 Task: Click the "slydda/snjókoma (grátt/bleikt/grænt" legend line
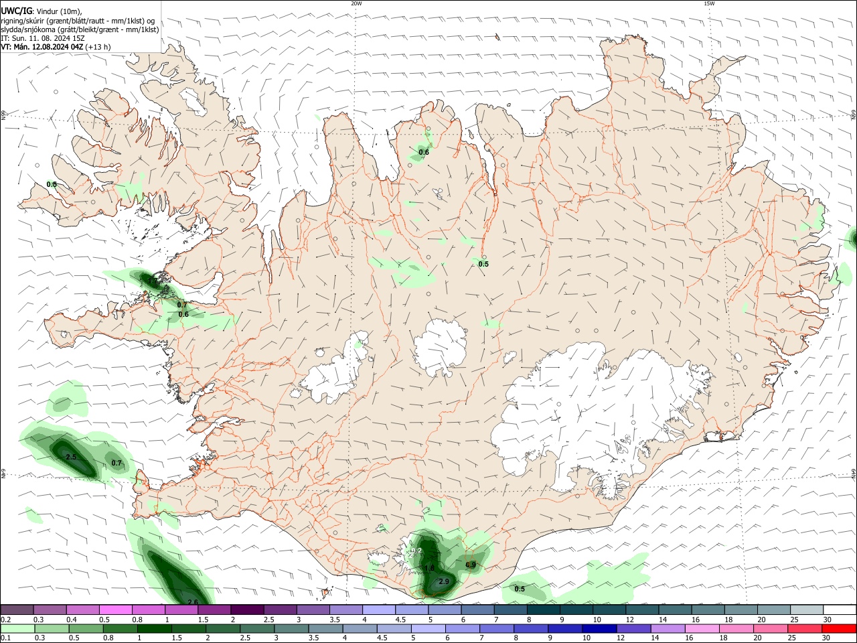point(80,29)
